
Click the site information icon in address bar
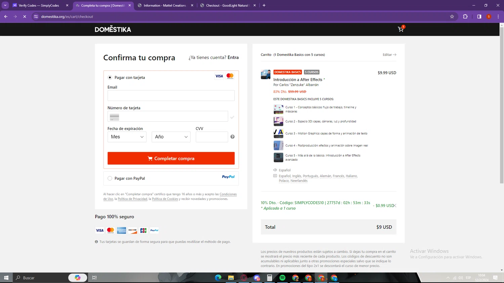36,16
